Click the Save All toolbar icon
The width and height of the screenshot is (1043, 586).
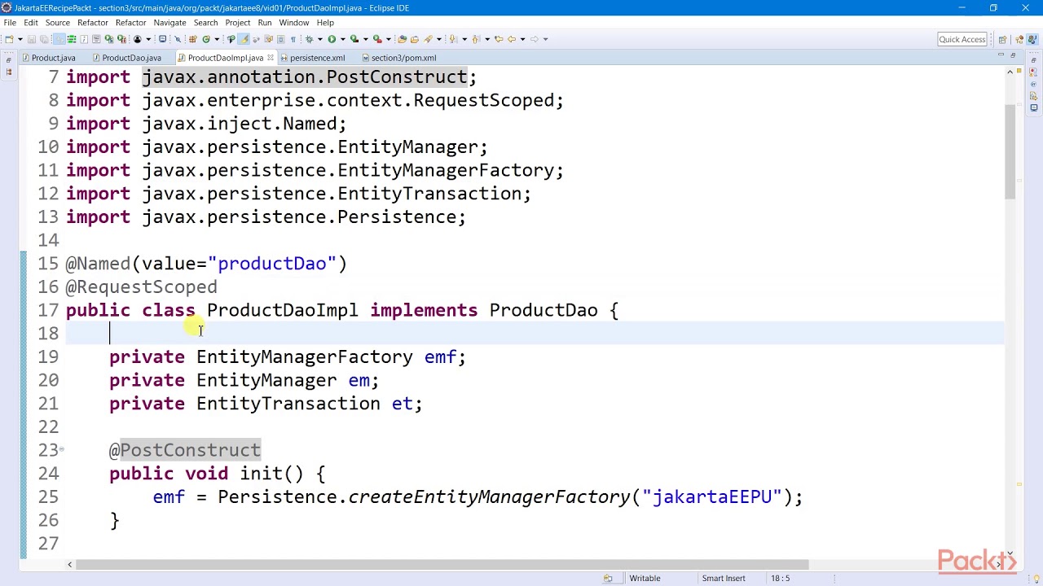tap(44, 39)
